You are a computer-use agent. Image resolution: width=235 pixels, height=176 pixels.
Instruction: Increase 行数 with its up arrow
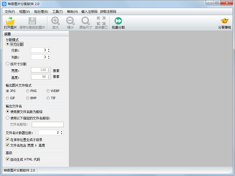pyautogui.click(x=48, y=49)
